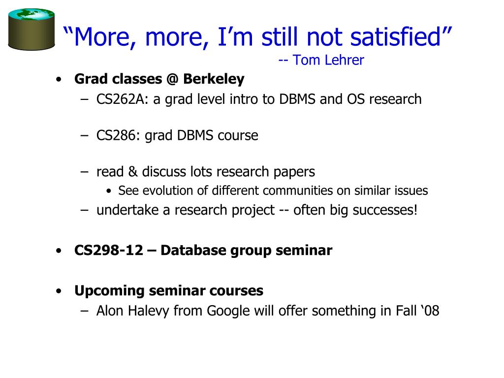This screenshot has height=378, width=504.
Task: Click the CS262A course description line
Action: click(259, 99)
